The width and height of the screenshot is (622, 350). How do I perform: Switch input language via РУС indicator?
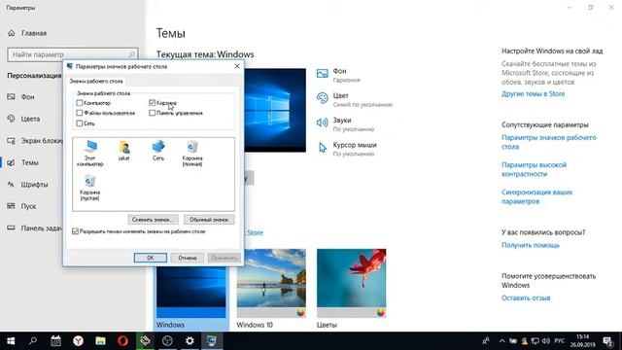pyautogui.click(x=560, y=341)
